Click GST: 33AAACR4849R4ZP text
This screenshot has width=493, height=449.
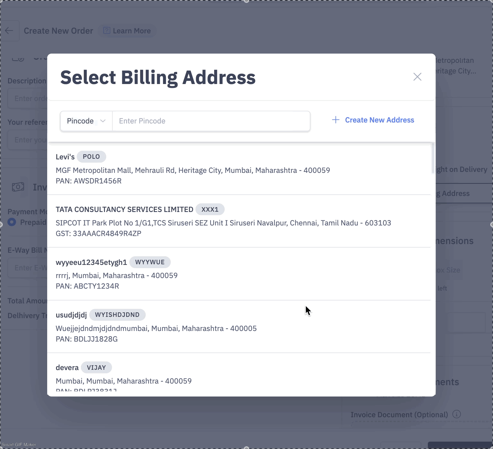point(99,233)
